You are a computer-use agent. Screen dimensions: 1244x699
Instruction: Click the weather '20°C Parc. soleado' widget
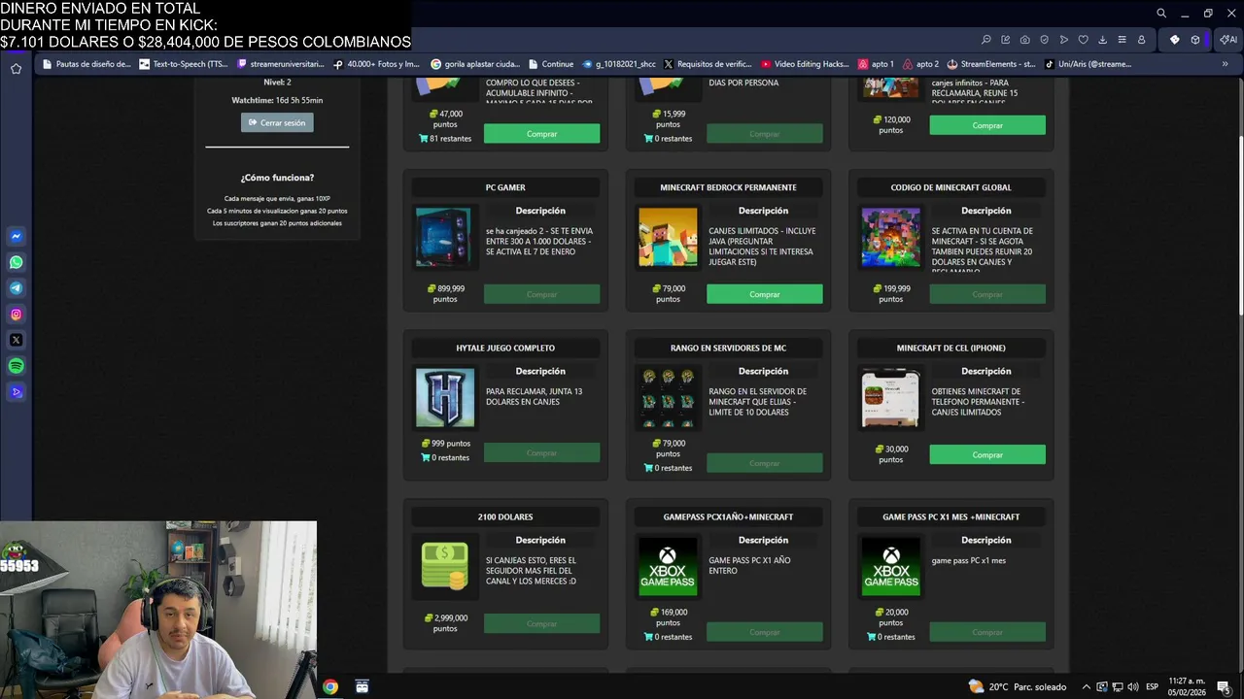(x=1018, y=686)
